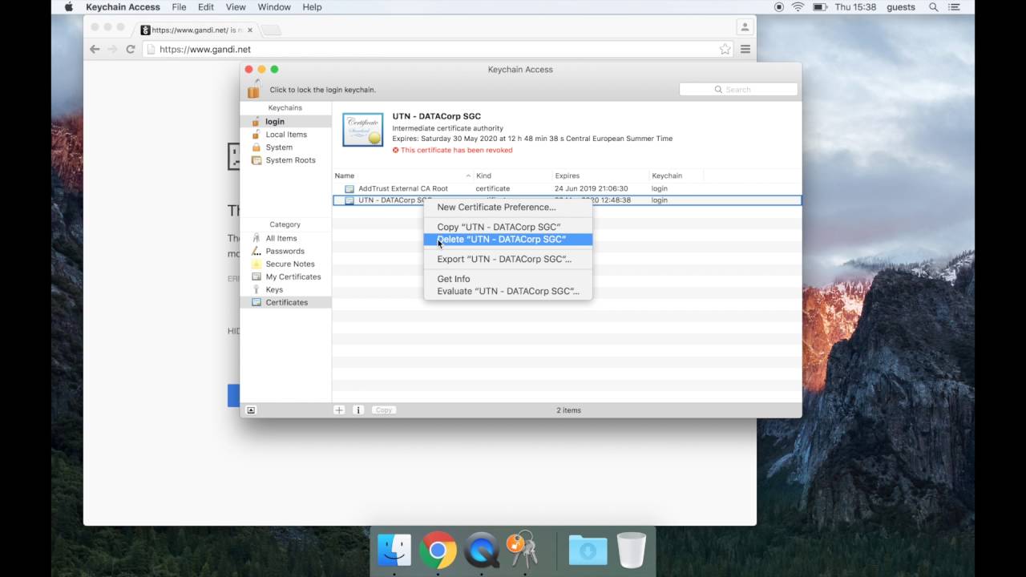Viewport: 1026px width, 577px height.
Task: Toggle the keychains sidebar view button
Action: [251, 410]
